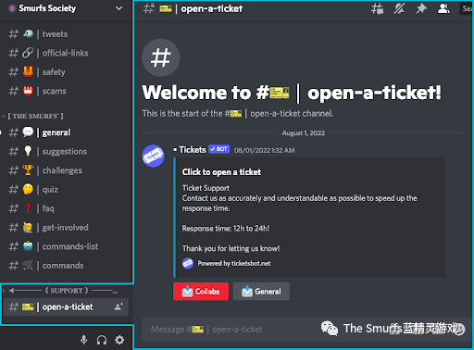Click the Tickets bot avatar
The image size is (474, 350).
pos(153,156)
